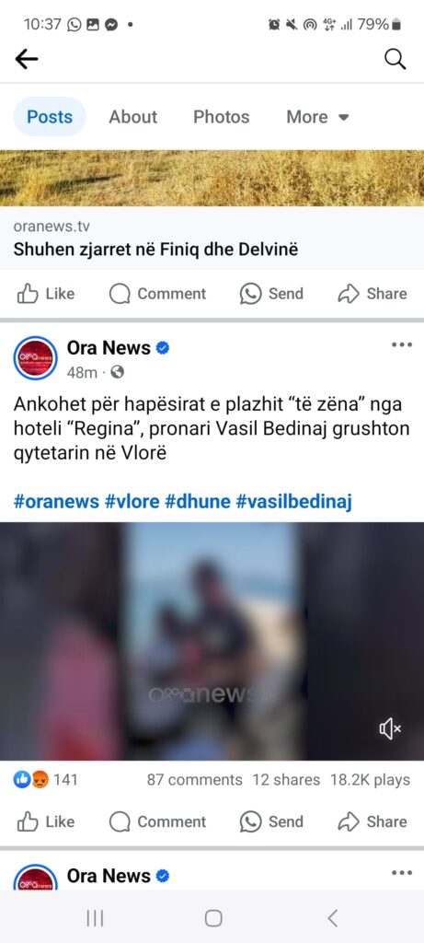This screenshot has height=943, width=424.
Task: Unmute the video with the speaker icon
Action: (x=390, y=729)
